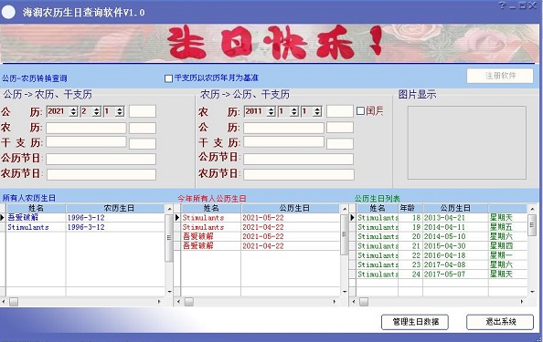
Task: Click 退出系统 to exit
Action: coord(500,322)
